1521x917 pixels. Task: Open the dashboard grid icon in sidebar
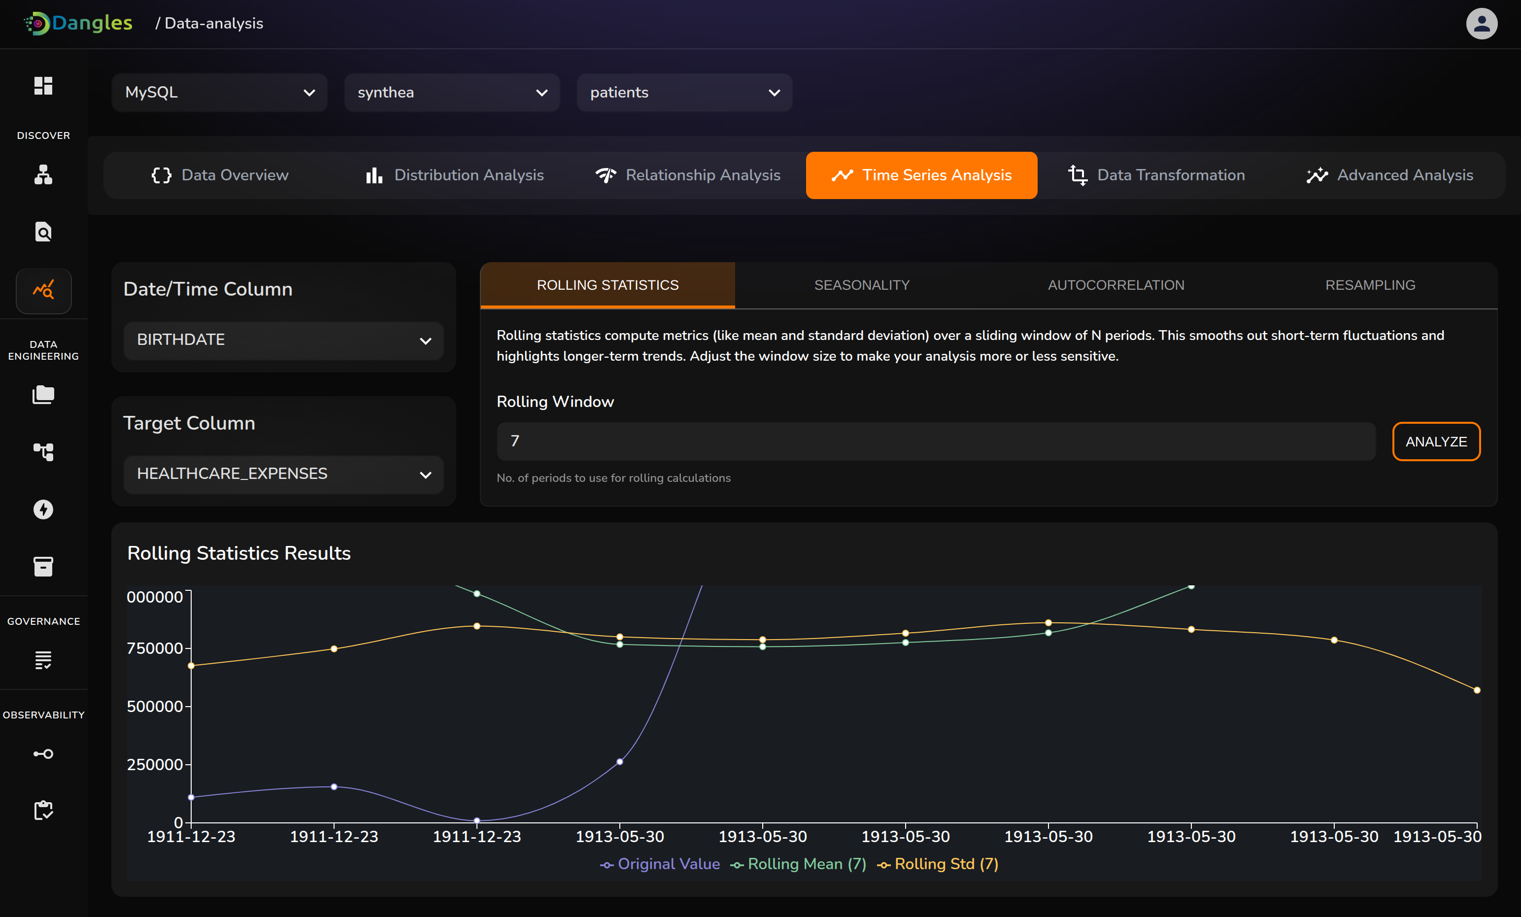coord(43,86)
